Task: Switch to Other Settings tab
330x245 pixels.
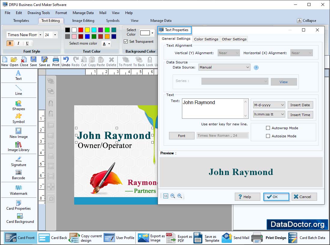Action: click(234, 39)
